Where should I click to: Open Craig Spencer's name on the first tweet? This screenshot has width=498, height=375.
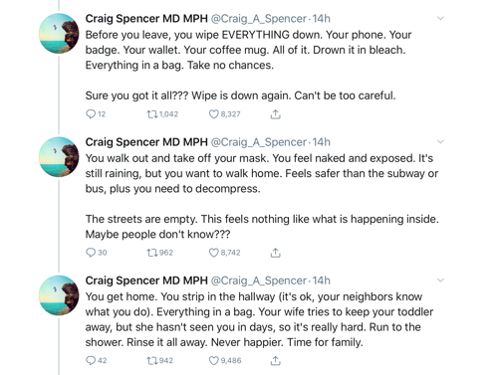[146, 19]
